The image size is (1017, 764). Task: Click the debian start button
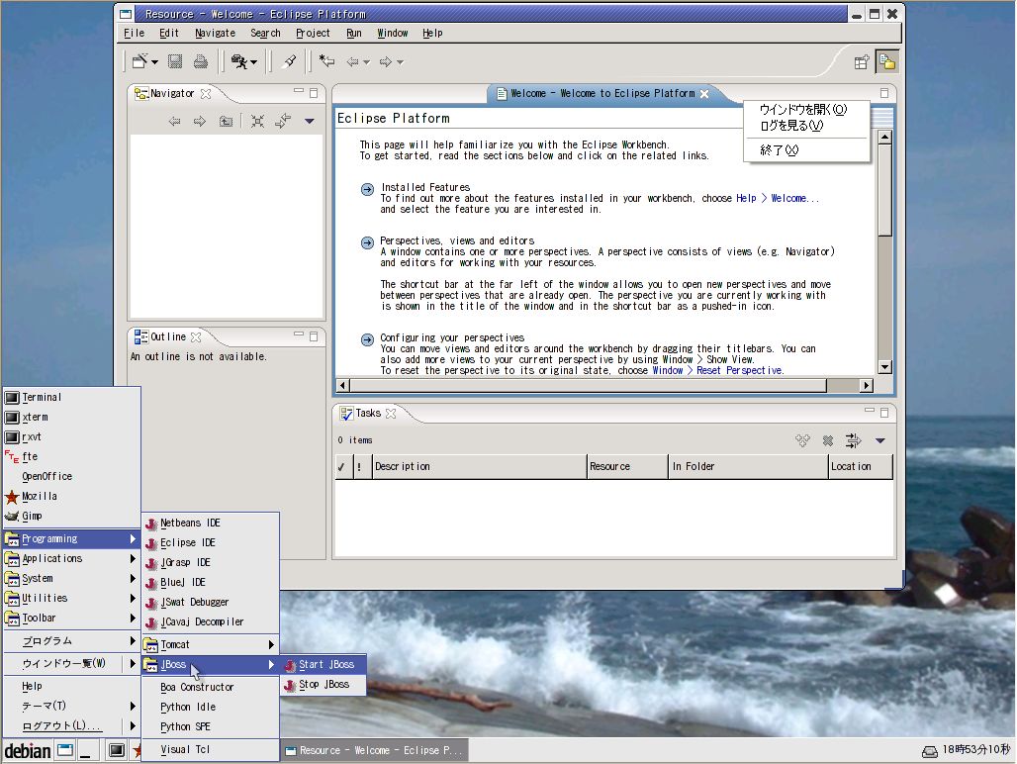(28, 751)
